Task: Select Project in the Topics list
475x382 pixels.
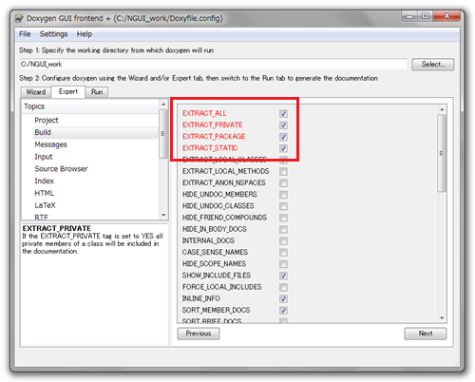Action: 47,121
